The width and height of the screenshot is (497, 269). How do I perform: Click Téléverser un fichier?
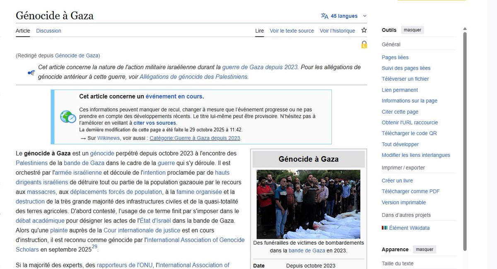(405, 79)
